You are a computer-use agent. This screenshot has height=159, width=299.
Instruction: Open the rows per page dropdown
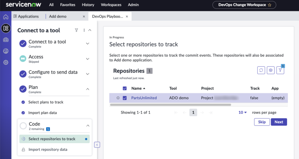click(243, 113)
